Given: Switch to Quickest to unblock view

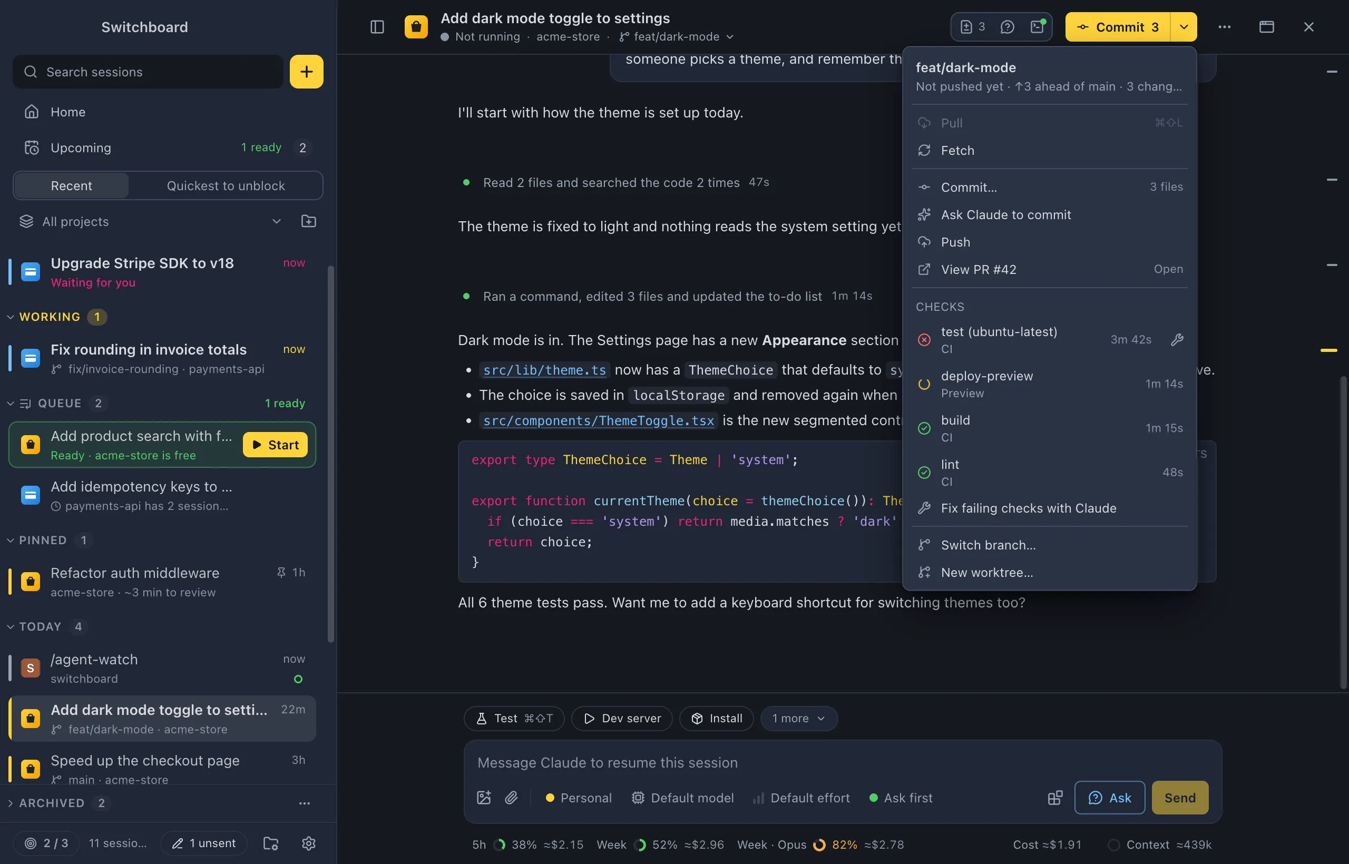Looking at the screenshot, I should (x=226, y=185).
